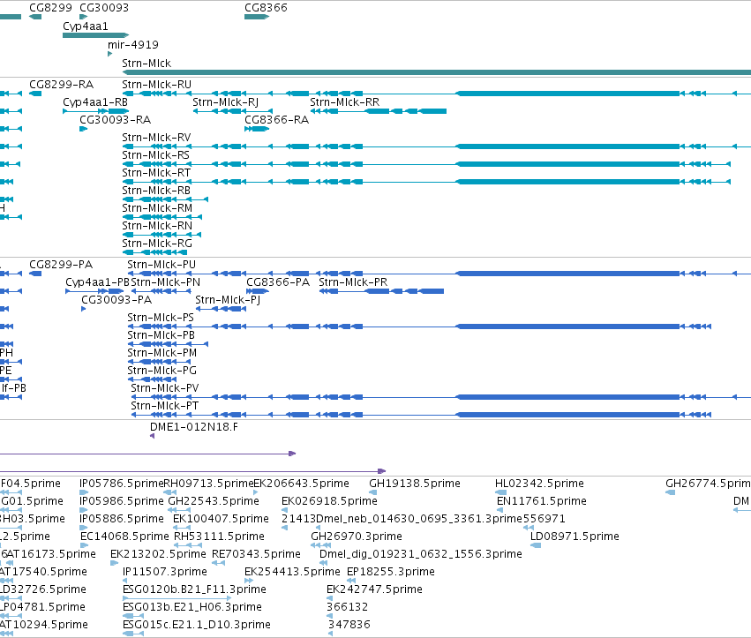
Task: Open the CG8299-RA transcript
Action: pyautogui.click(x=35, y=94)
